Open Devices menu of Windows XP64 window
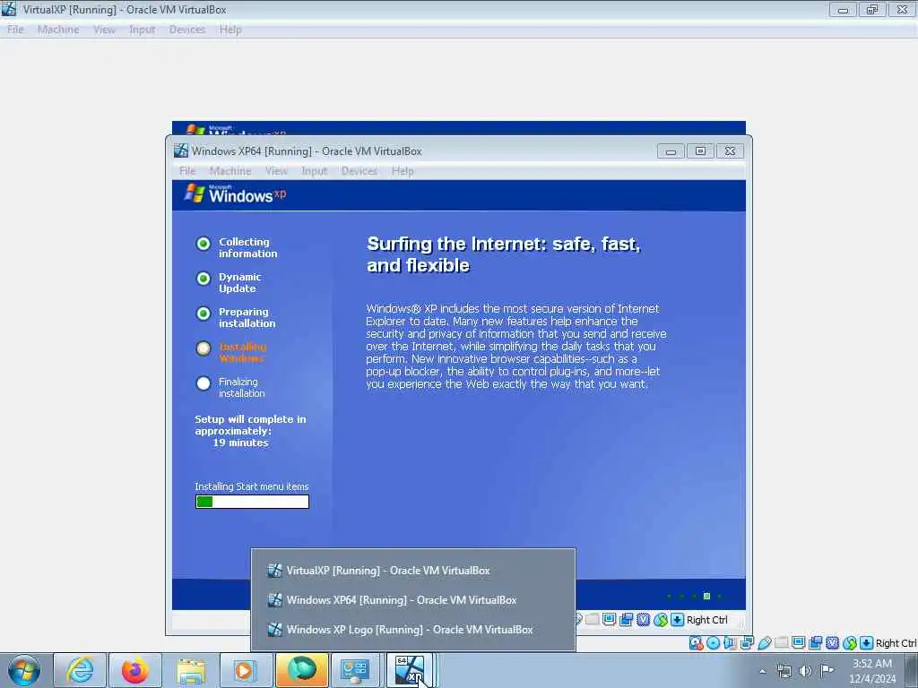The width and height of the screenshot is (918, 688). pos(359,171)
